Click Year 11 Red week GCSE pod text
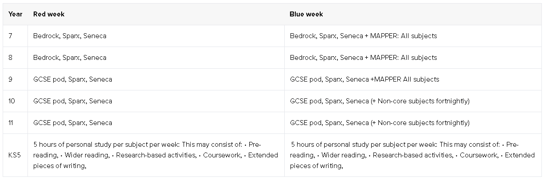545x180 pixels. click(x=49, y=123)
